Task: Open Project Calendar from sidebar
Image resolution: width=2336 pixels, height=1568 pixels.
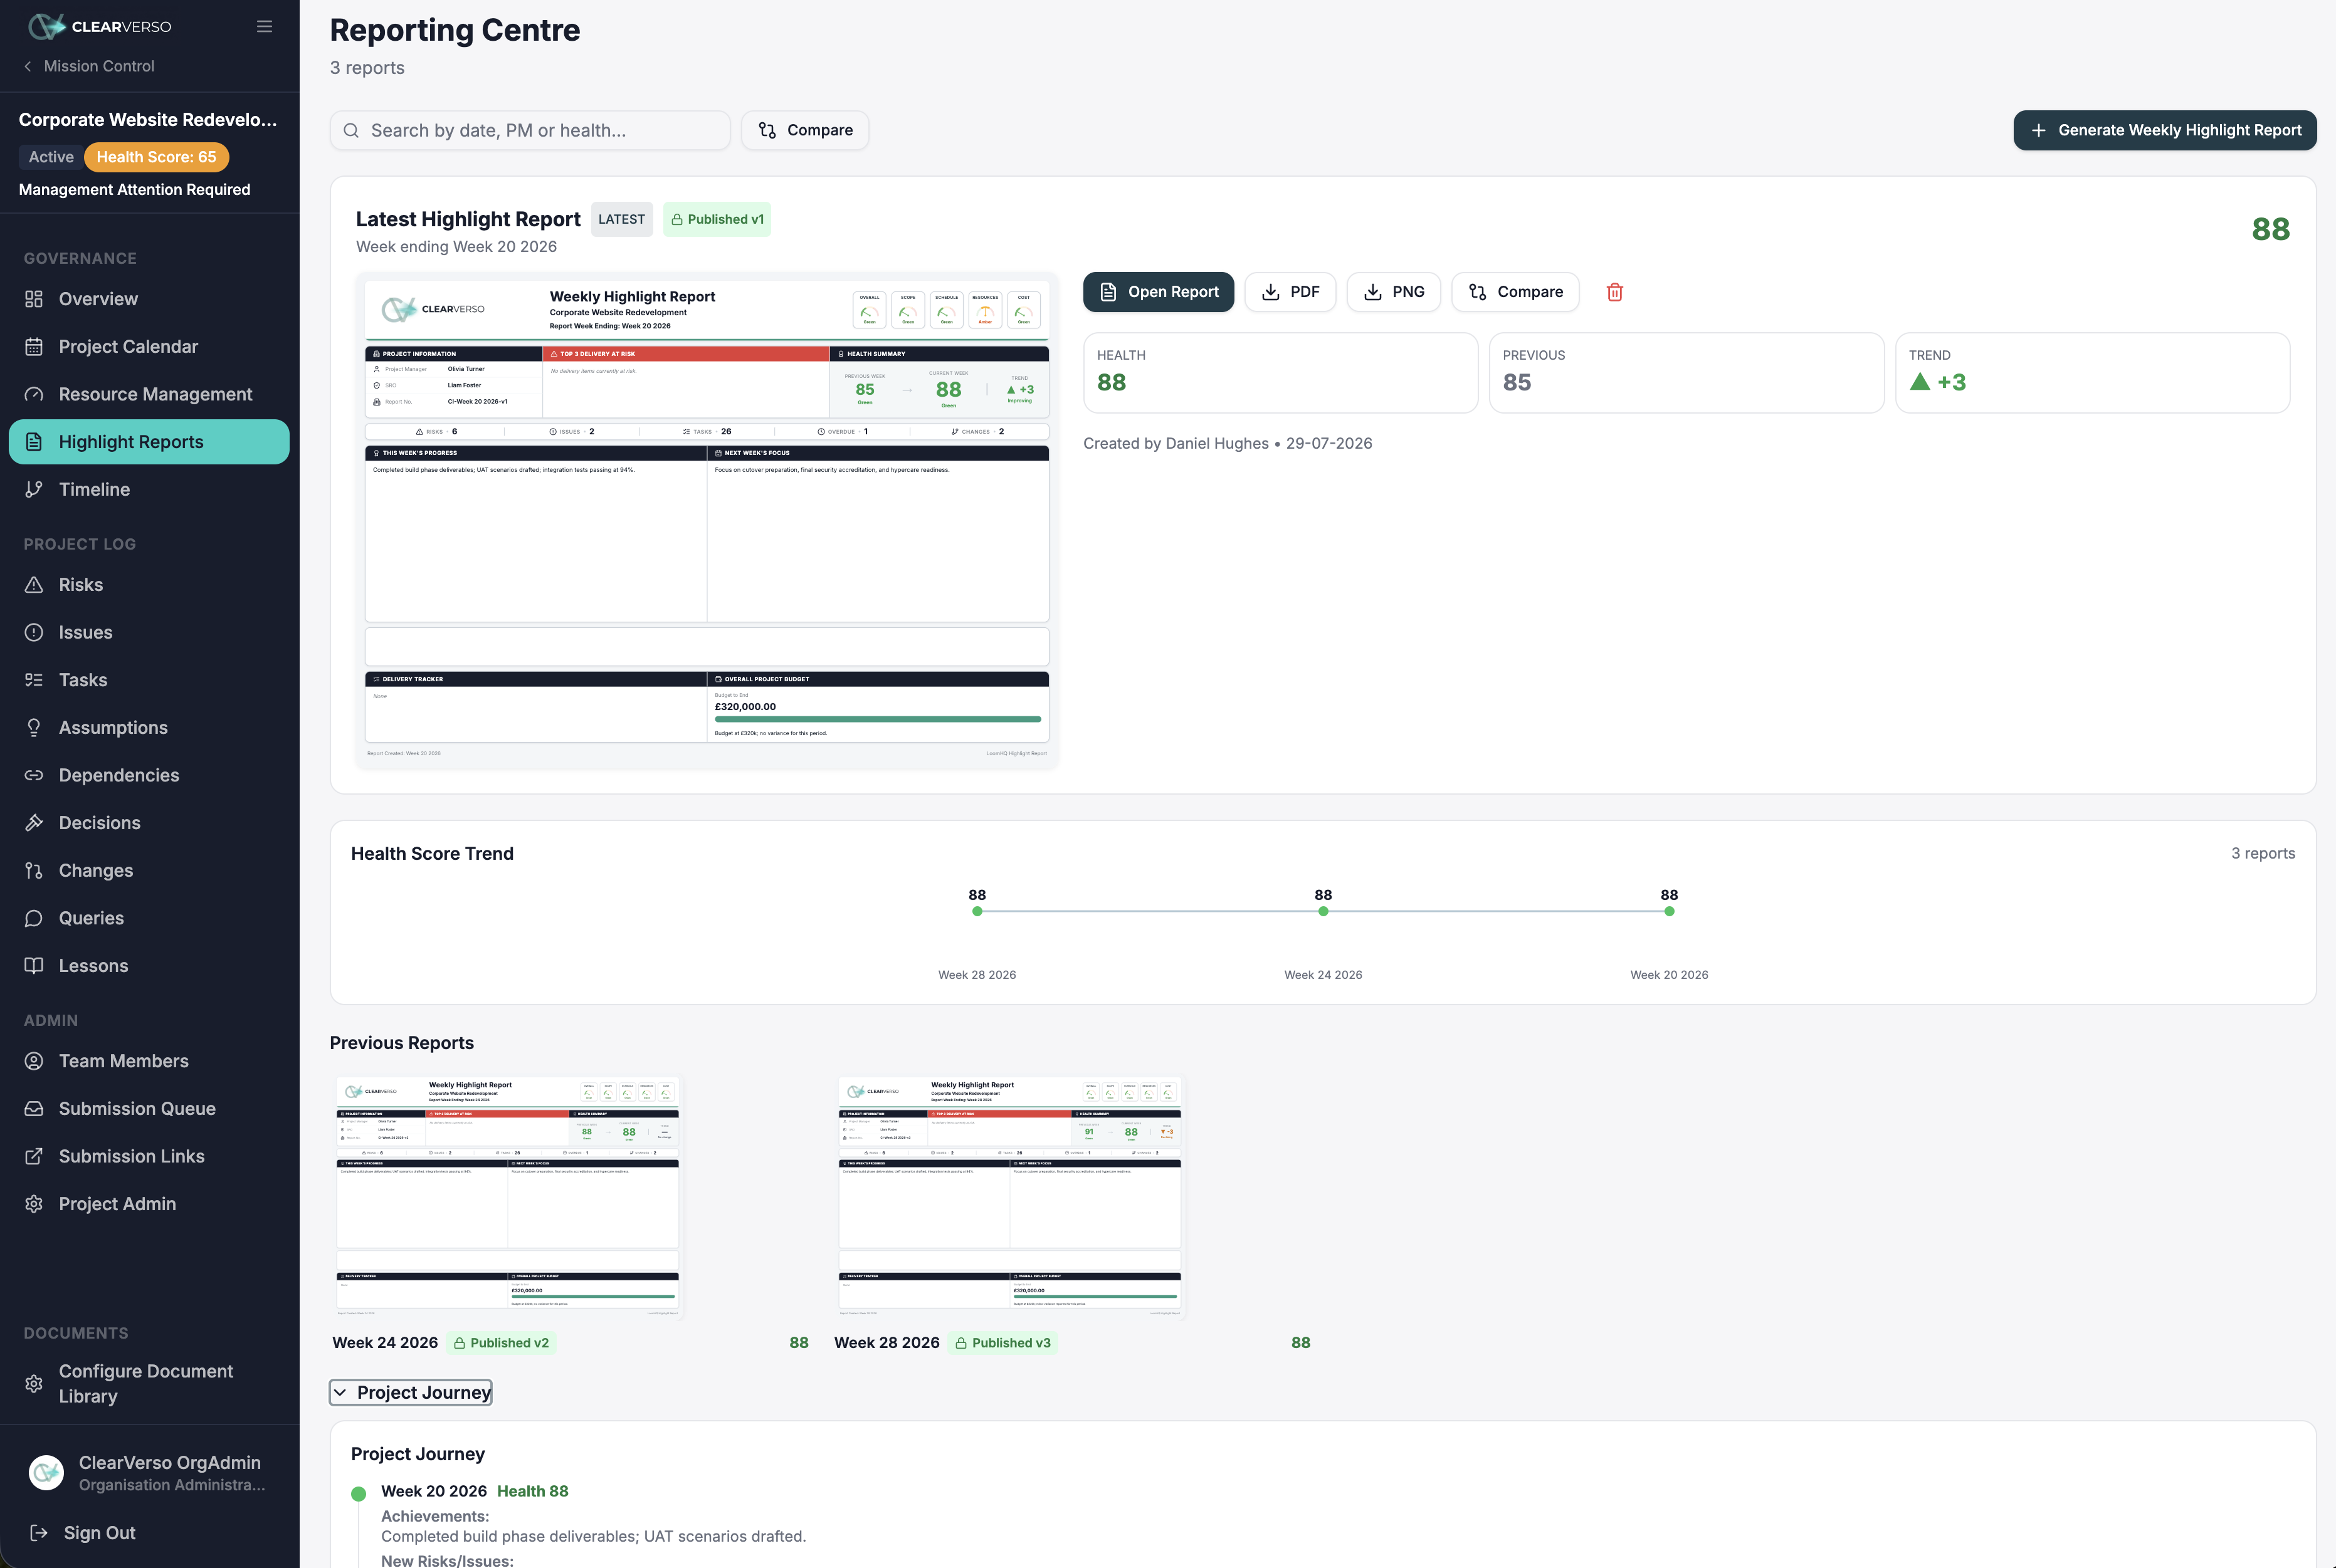Action: 149,346
